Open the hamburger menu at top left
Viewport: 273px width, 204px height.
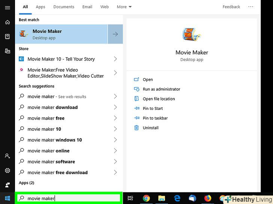click(7, 7)
